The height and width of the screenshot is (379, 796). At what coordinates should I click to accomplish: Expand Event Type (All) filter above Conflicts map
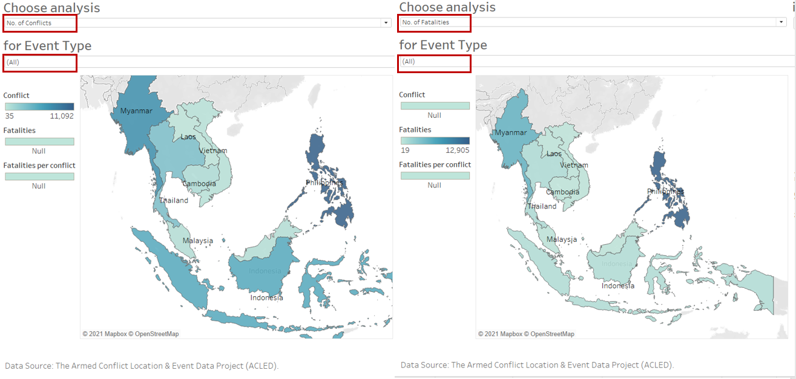(40, 62)
